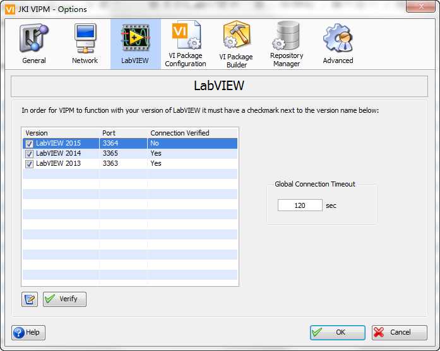Open the General options tab
This screenshot has height=351, width=440.
[x=34, y=44]
